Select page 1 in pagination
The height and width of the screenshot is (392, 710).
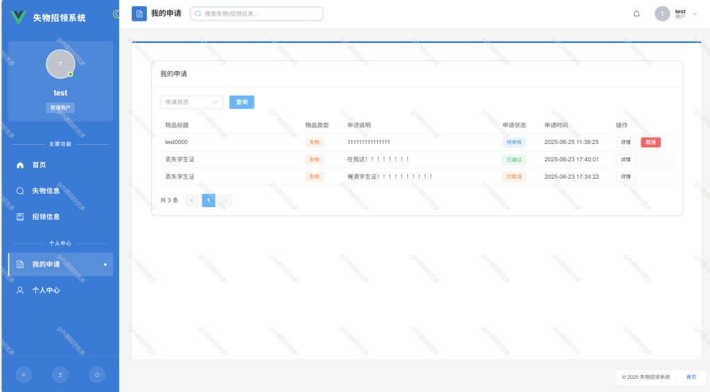[208, 200]
